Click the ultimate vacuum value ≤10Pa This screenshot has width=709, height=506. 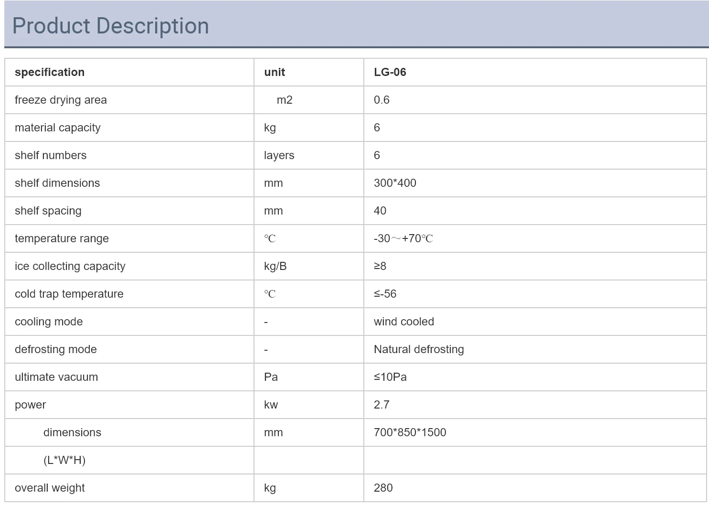390,377
